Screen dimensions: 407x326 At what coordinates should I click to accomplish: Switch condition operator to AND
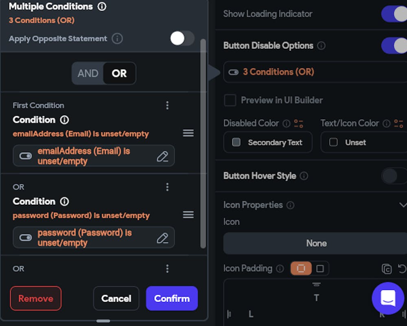[x=88, y=73]
